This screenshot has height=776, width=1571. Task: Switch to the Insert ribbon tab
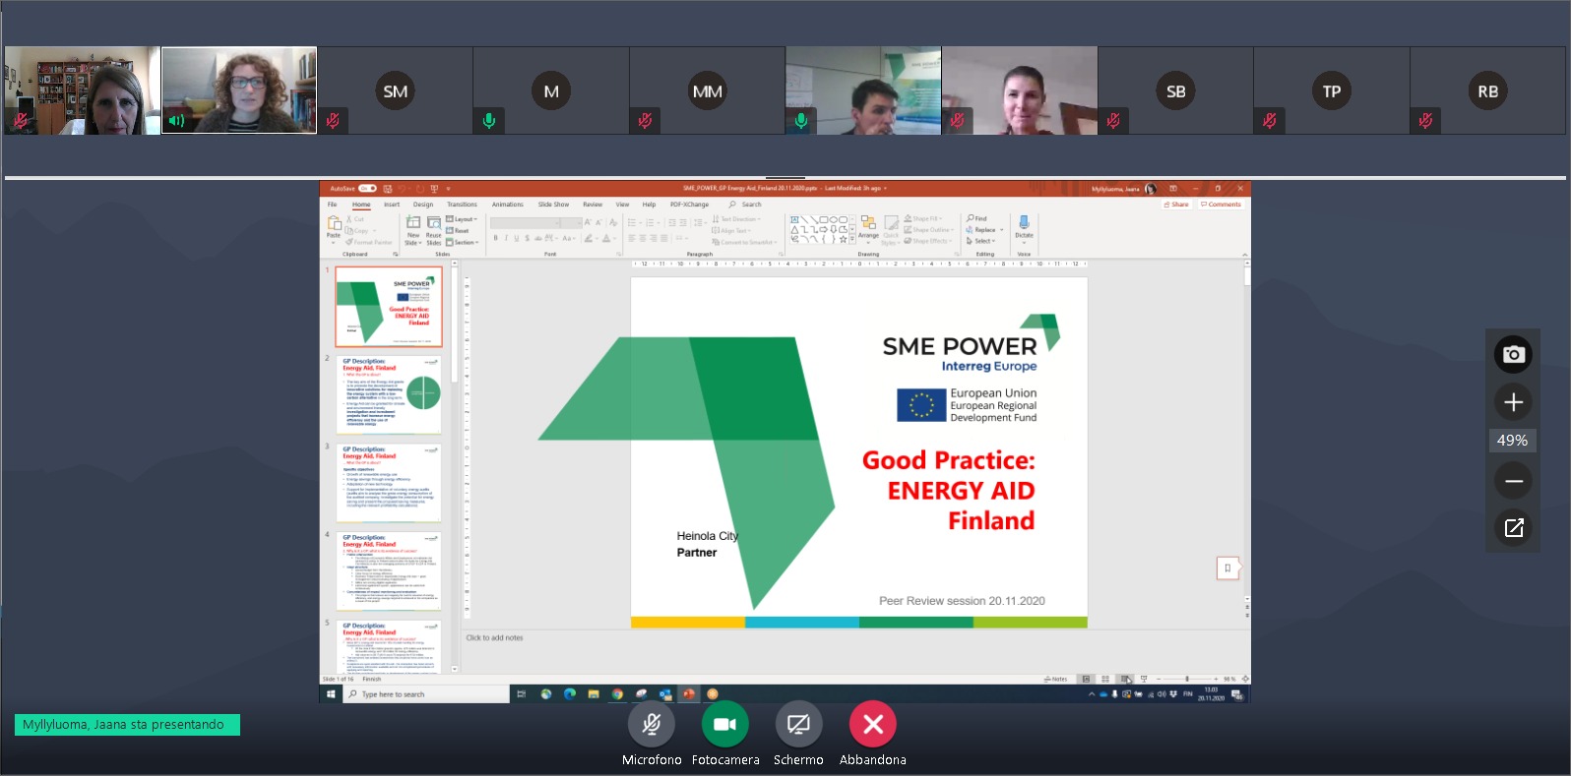[392, 205]
